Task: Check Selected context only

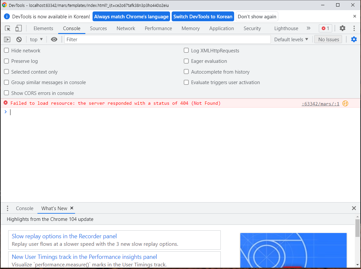Action: [x=7, y=71]
